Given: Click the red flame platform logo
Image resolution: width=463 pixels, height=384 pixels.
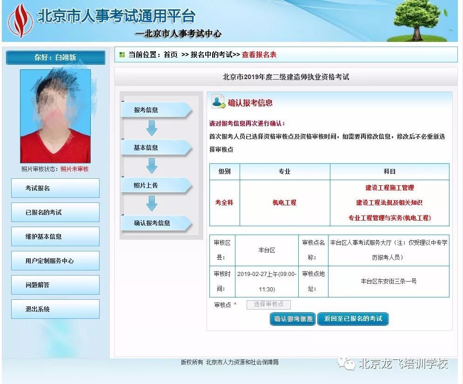Looking at the screenshot, I should pyautogui.click(x=20, y=20).
